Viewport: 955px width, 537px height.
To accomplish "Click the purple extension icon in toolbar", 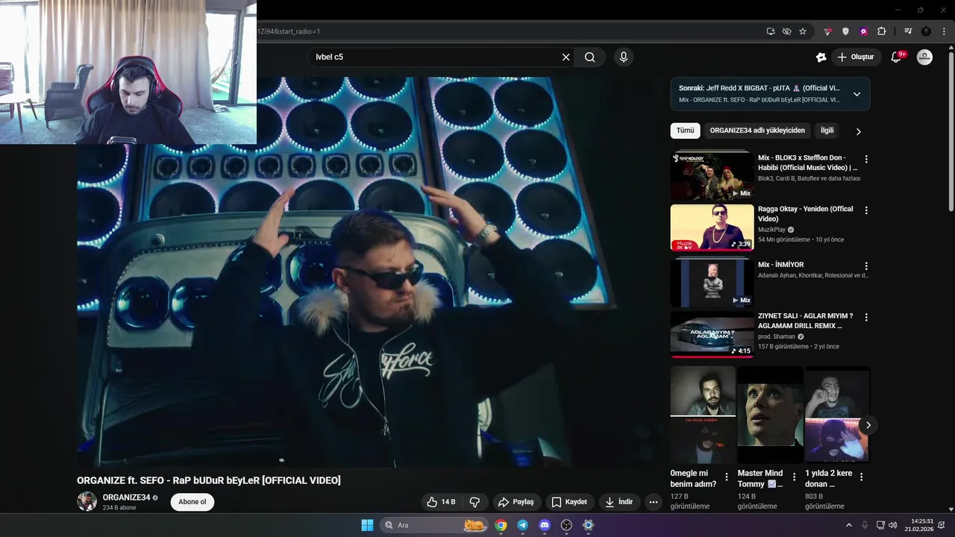I will tap(863, 31).
